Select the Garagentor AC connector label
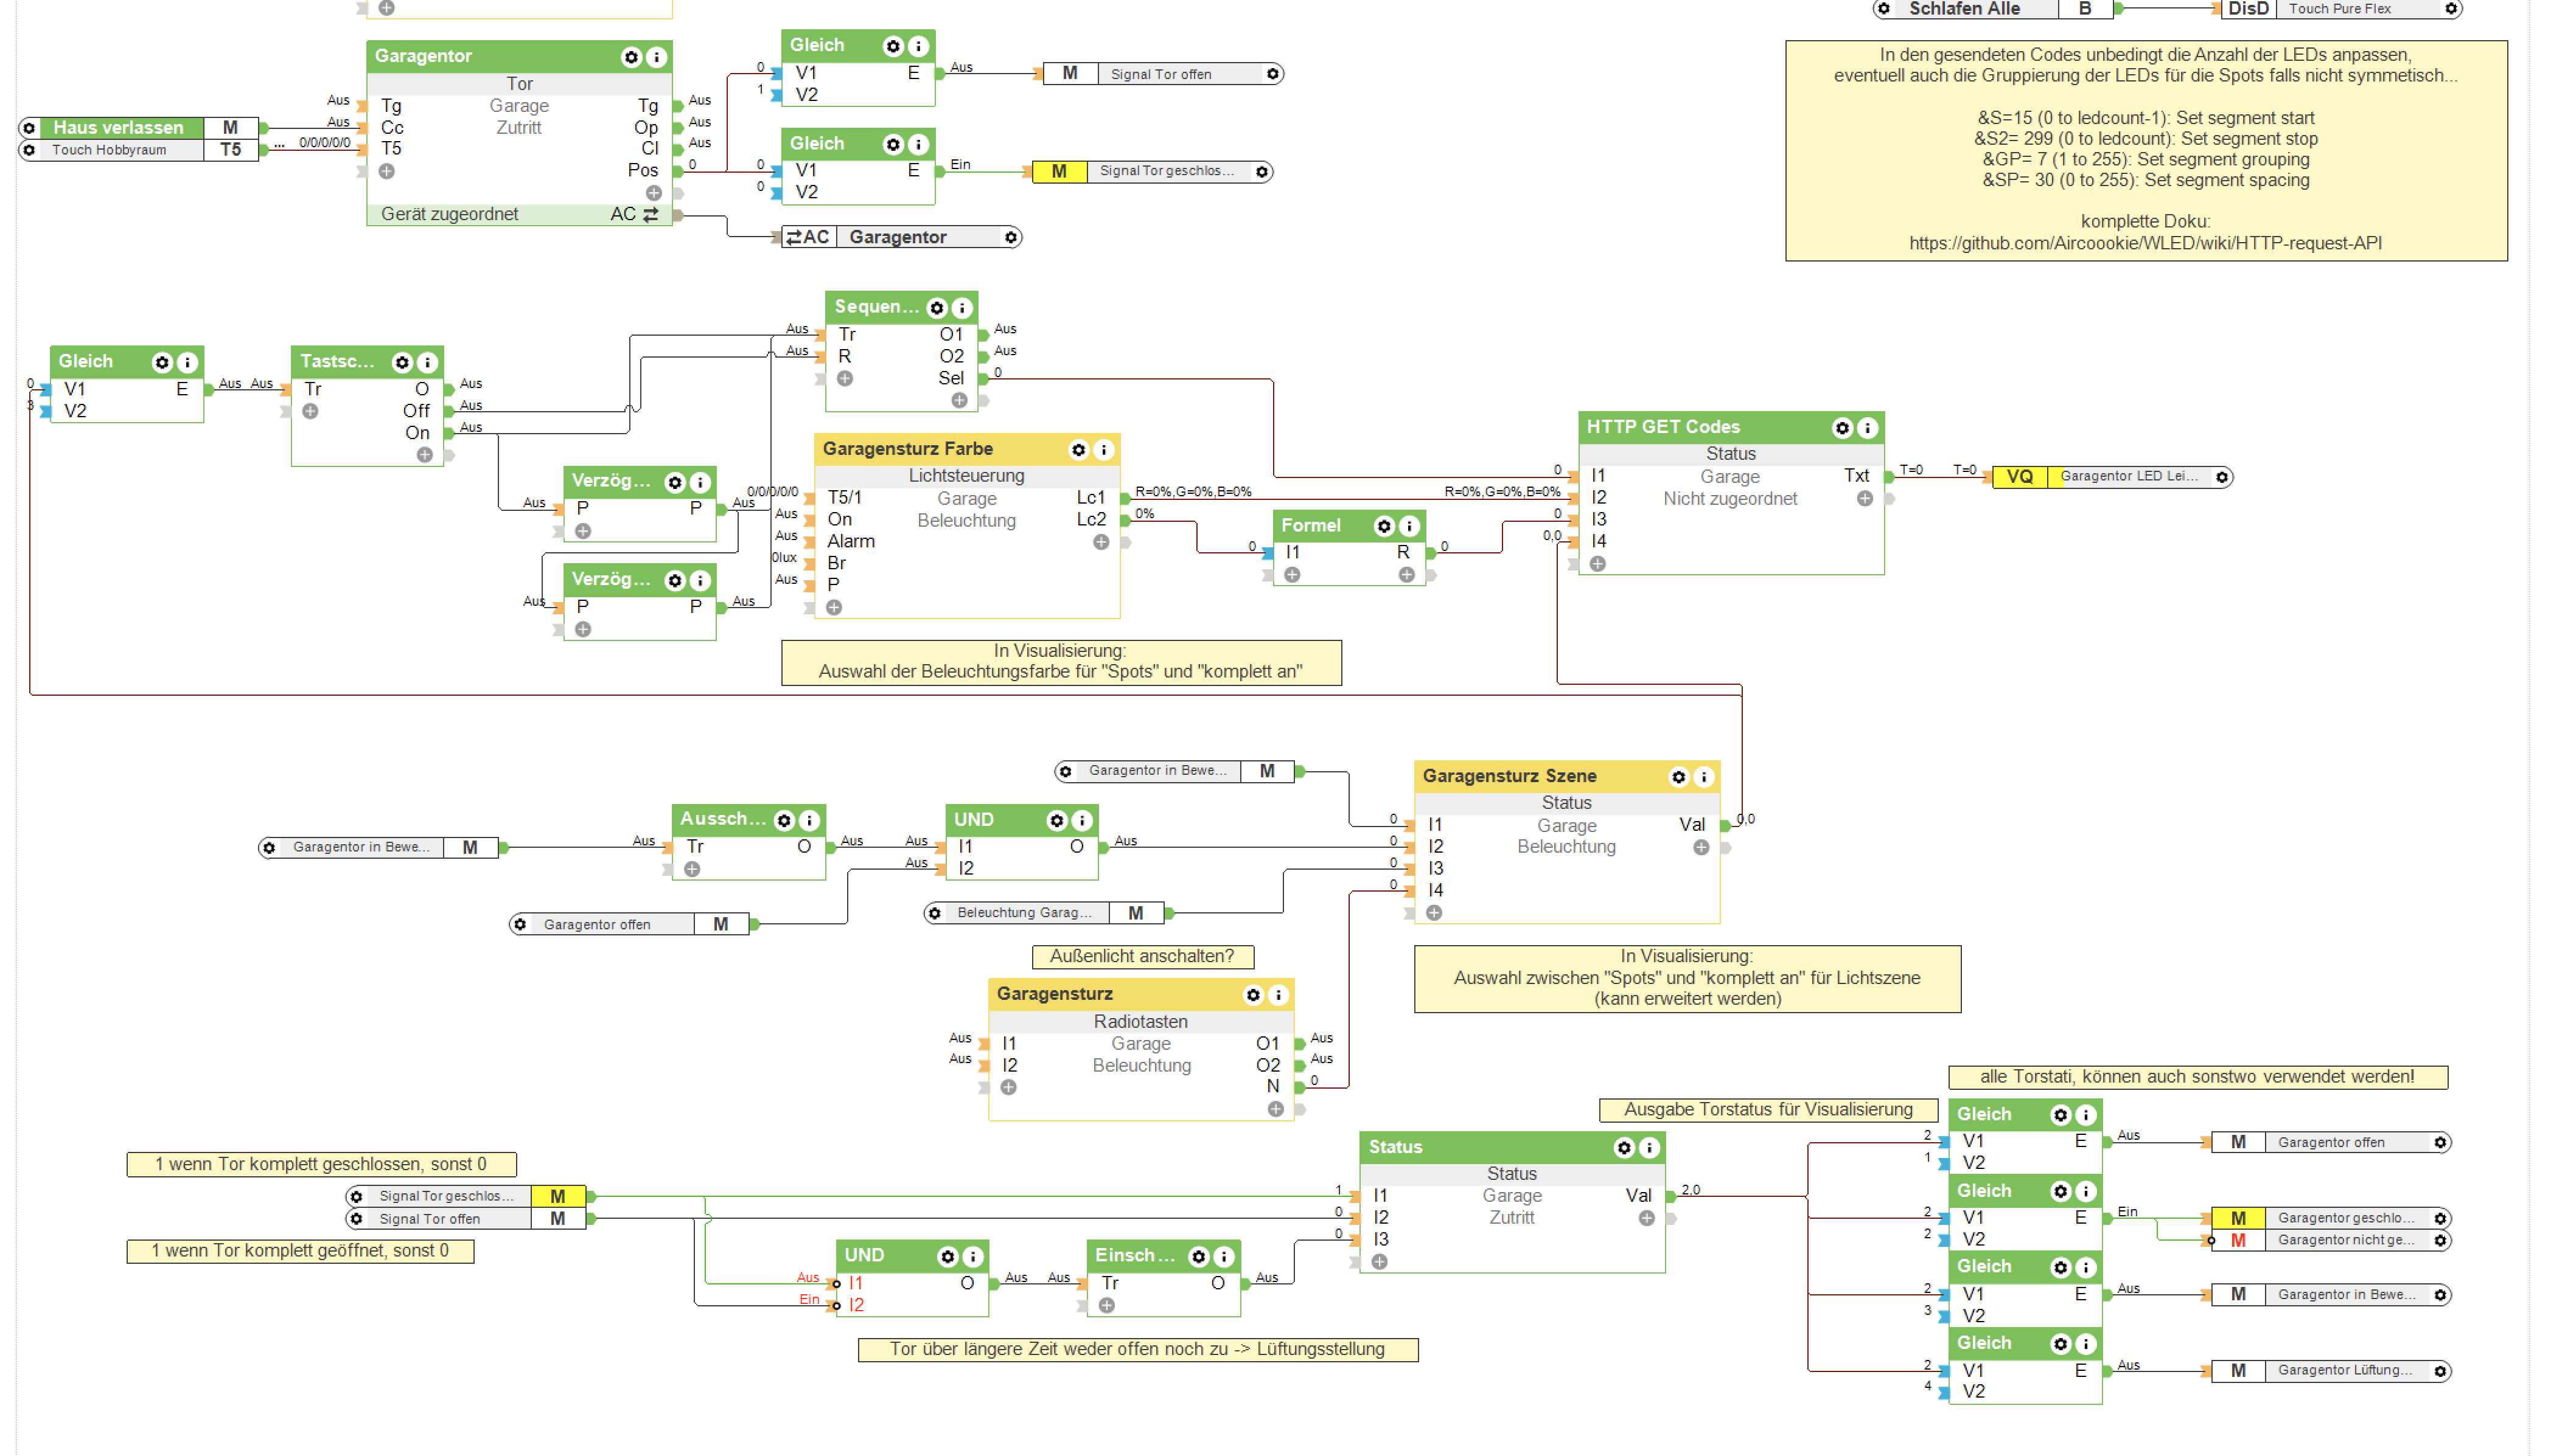Image resolution: width=2551 pixels, height=1456 pixels. 899,237
